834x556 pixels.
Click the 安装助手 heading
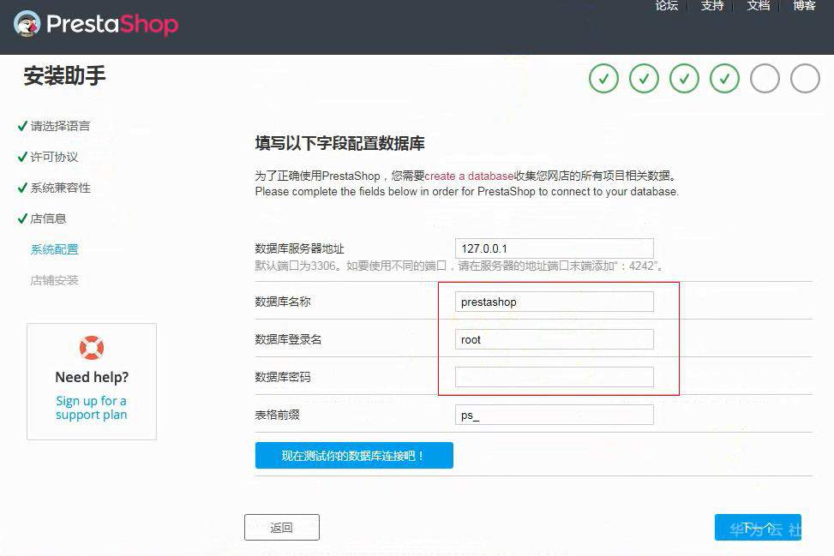point(64,75)
